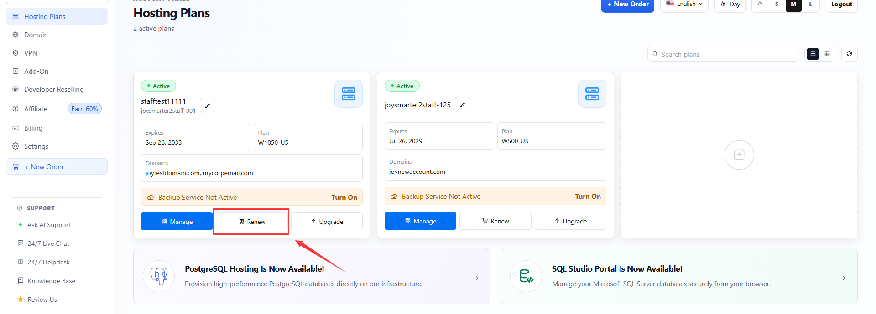Click server icon on joysmarter2staff-125 card
876x314 pixels.
click(x=592, y=94)
